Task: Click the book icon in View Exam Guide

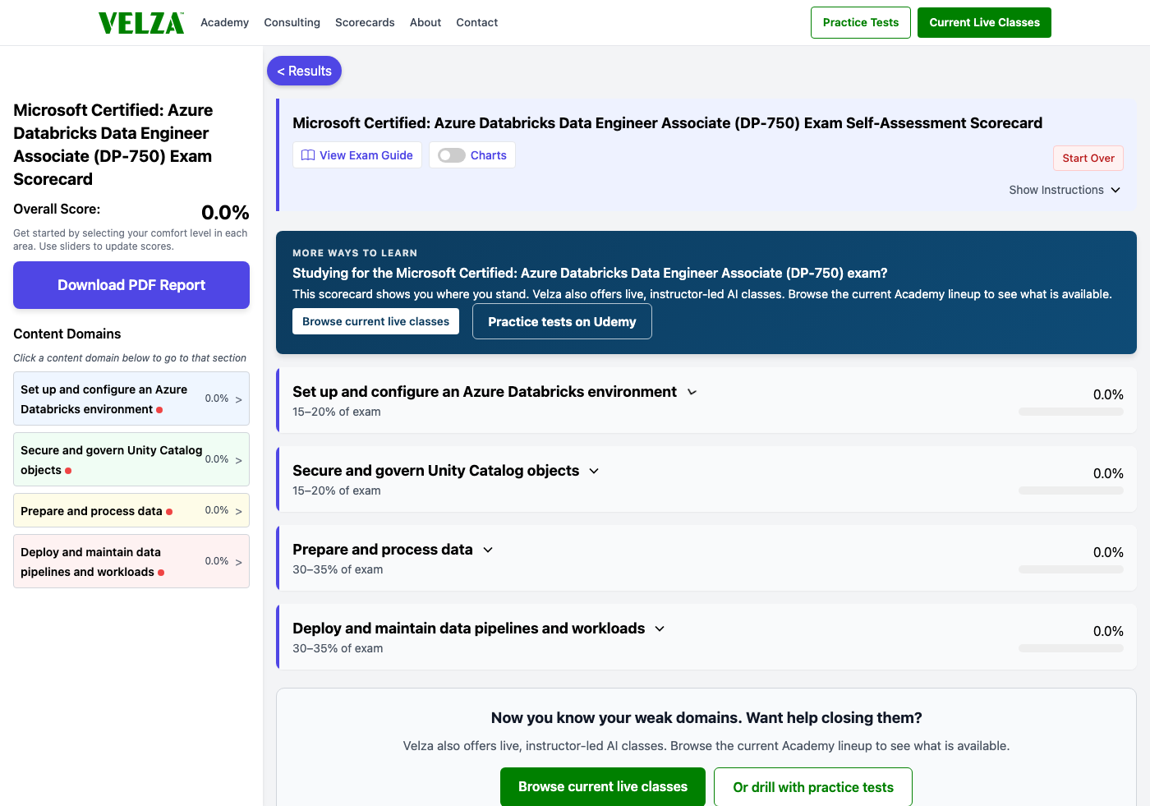Action: point(308,155)
